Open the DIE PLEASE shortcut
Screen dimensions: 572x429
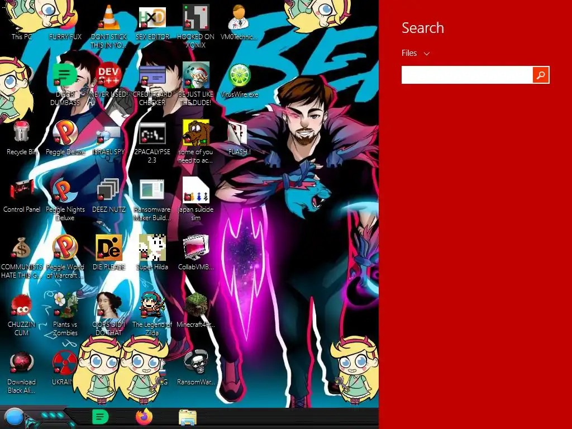click(x=109, y=247)
